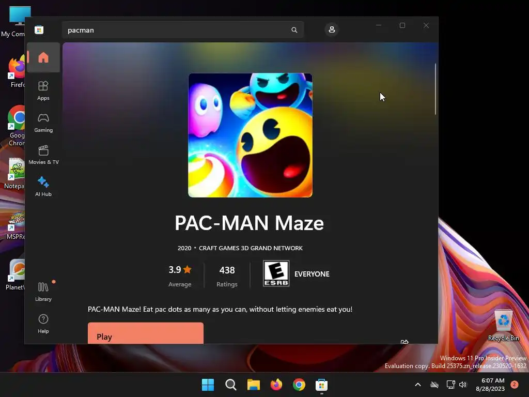Select the Recycle Bin desktop icon
The width and height of the screenshot is (529, 397).
[x=503, y=325]
